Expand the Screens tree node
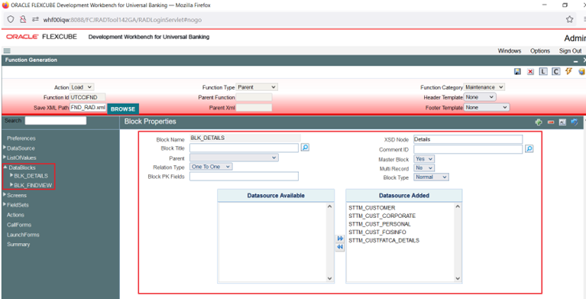The width and height of the screenshot is (586, 299). click(x=5, y=194)
